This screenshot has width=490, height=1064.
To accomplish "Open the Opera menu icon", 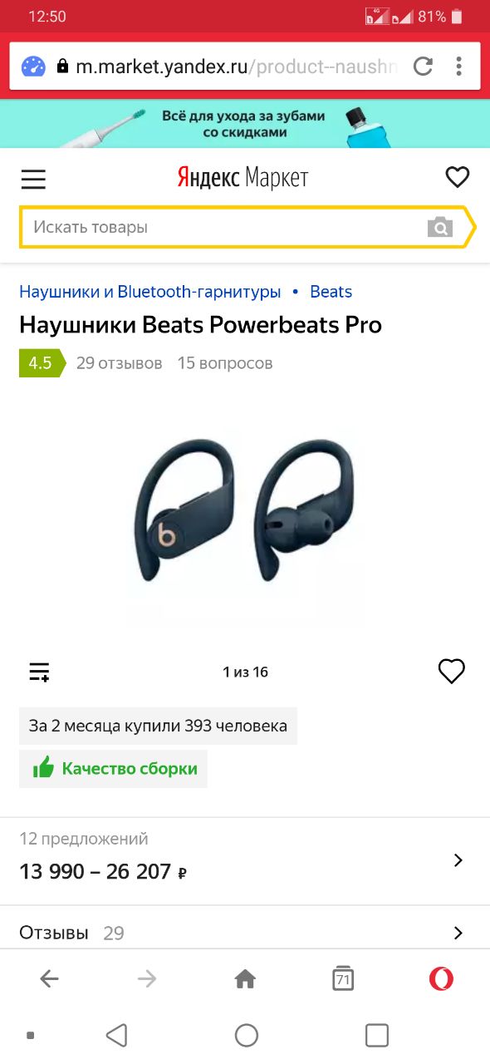I will [x=441, y=979].
